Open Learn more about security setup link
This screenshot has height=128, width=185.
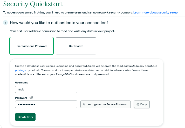tap(155, 12)
